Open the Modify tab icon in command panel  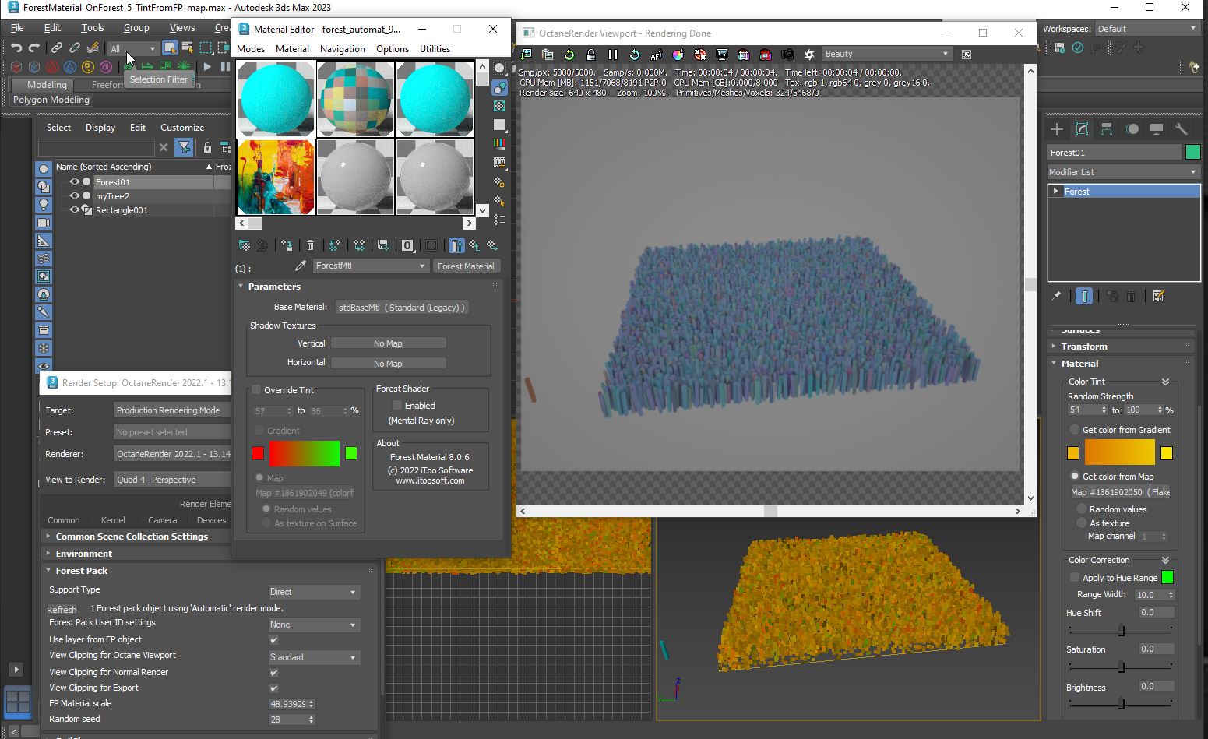coord(1082,129)
